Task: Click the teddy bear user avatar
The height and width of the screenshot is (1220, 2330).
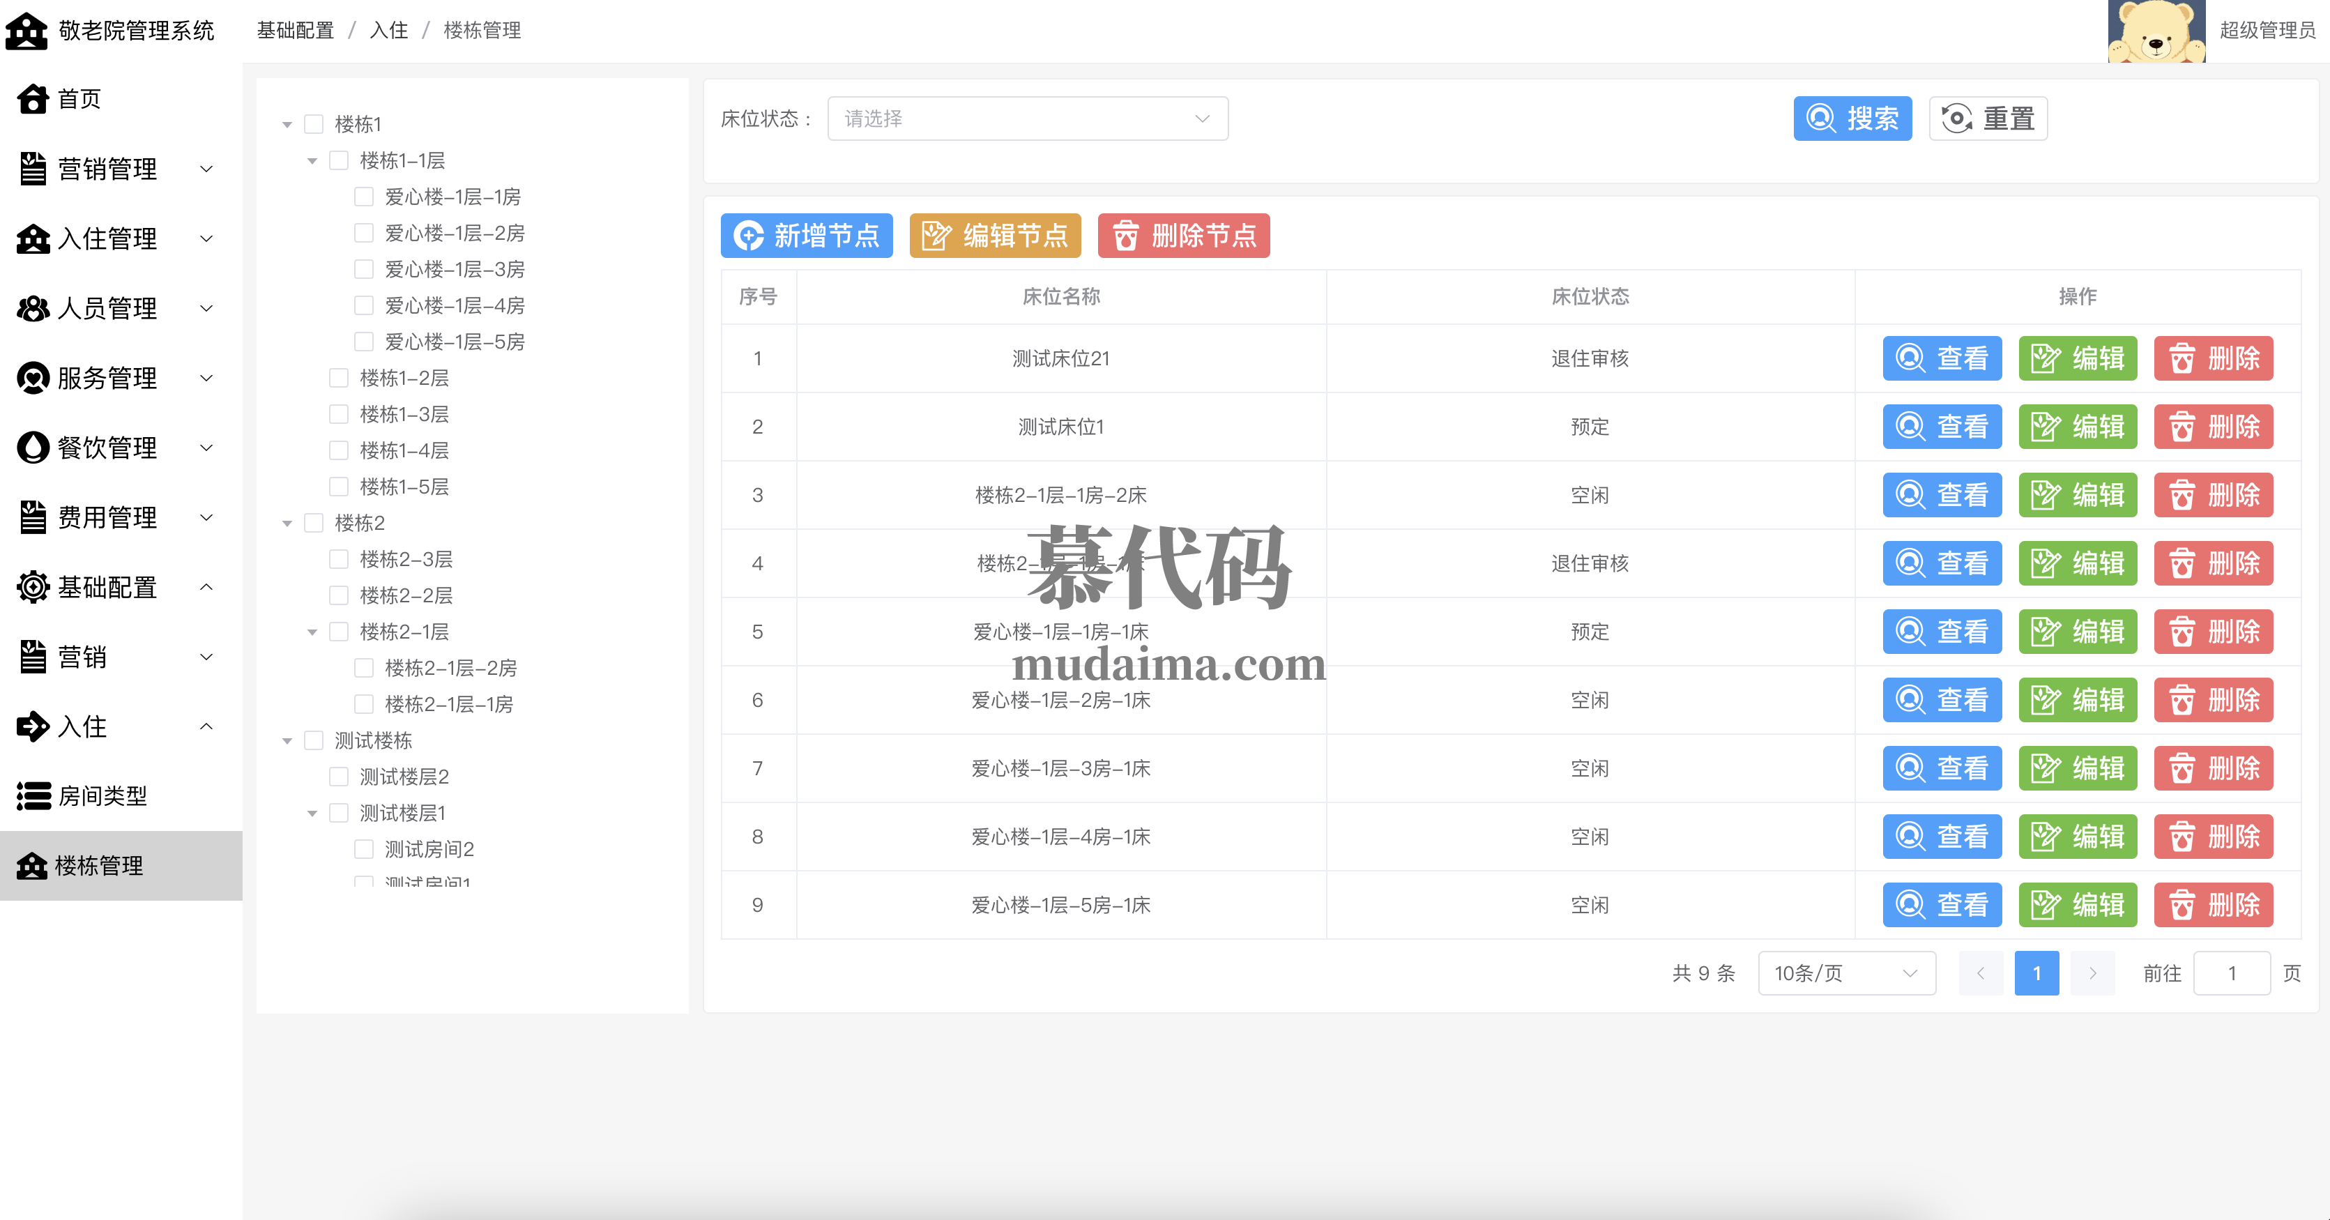Action: point(2156,31)
